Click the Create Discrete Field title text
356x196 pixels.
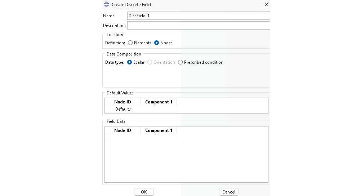pyautogui.click(x=131, y=5)
